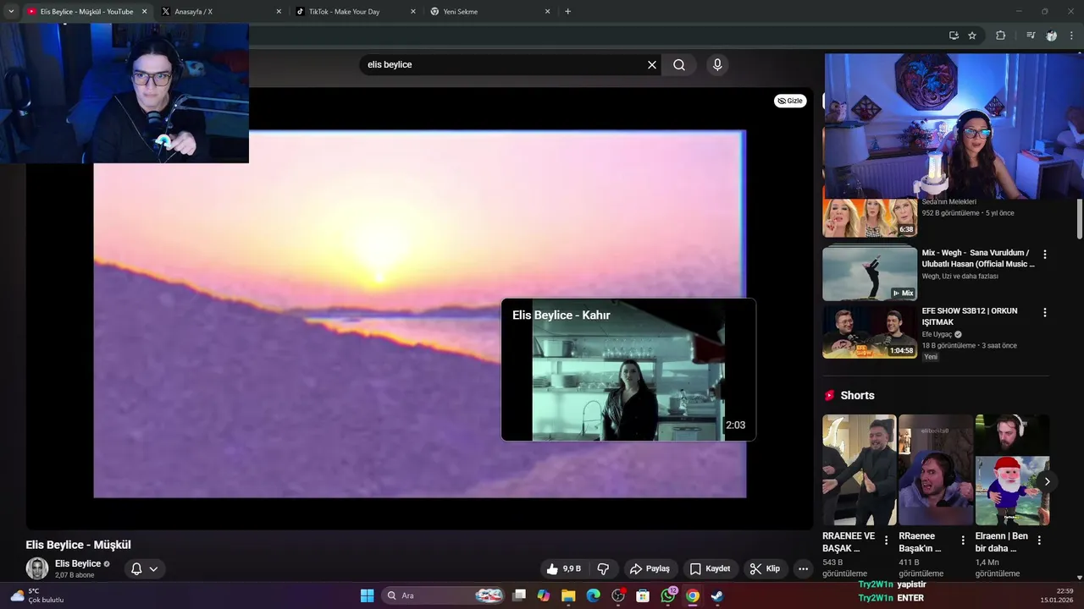
Task: Create a clip with Klip button
Action: 765,569
